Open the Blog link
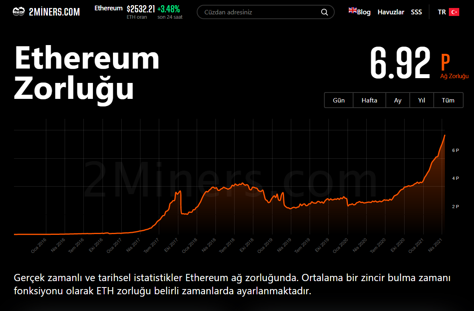Image resolution: width=474 pixels, height=311 pixels. 363,12
